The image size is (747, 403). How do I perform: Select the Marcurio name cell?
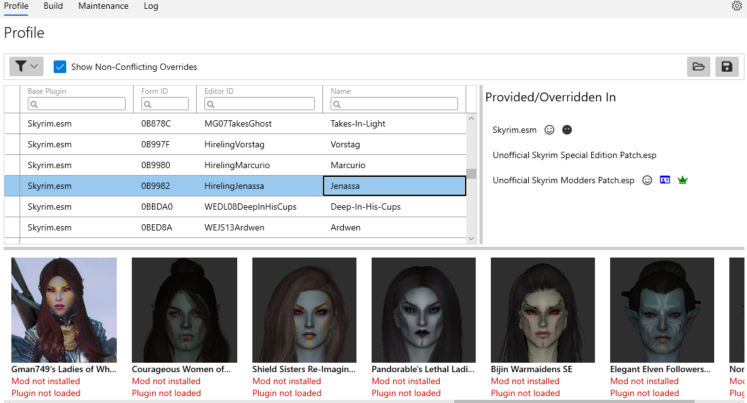click(394, 166)
